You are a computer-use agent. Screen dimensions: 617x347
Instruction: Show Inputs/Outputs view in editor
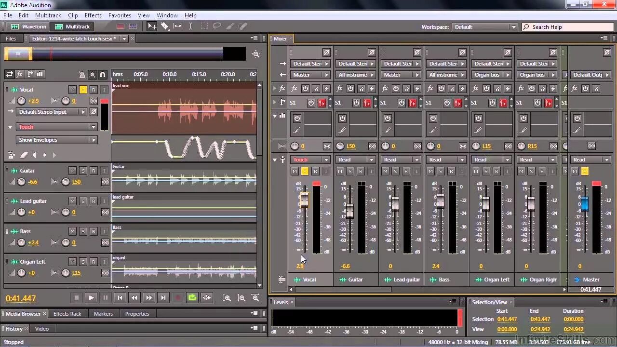point(9,74)
